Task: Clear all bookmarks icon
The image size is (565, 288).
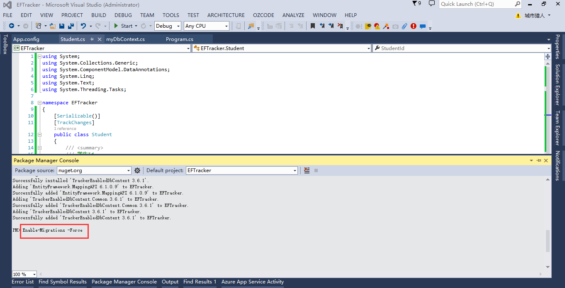Action: 340,26
